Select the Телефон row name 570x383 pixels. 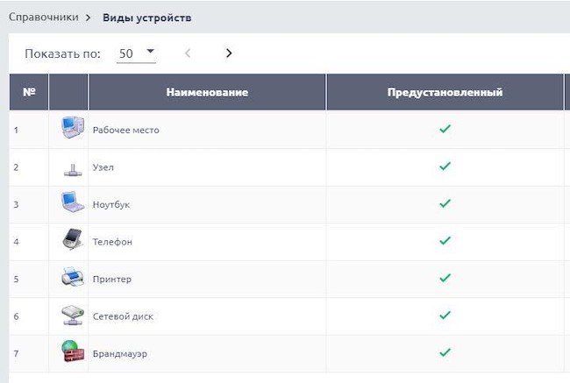tap(112, 241)
